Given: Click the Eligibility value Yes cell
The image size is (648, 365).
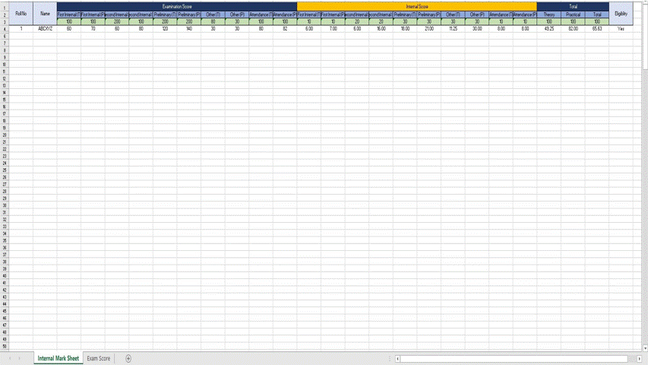Looking at the screenshot, I should coord(621,28).
